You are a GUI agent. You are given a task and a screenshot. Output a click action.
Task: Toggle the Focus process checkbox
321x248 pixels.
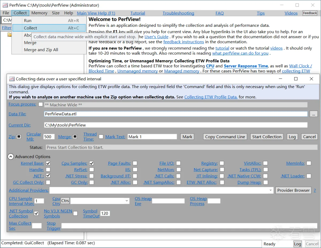click(x=41, y=104)
